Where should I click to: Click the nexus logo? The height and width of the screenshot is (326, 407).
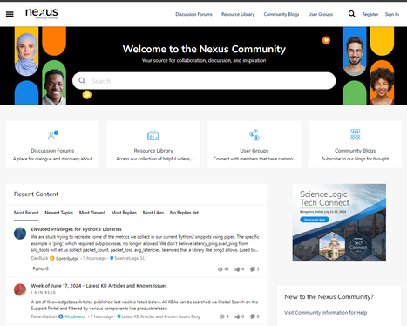pyautogui.click(x=42, y=13)
